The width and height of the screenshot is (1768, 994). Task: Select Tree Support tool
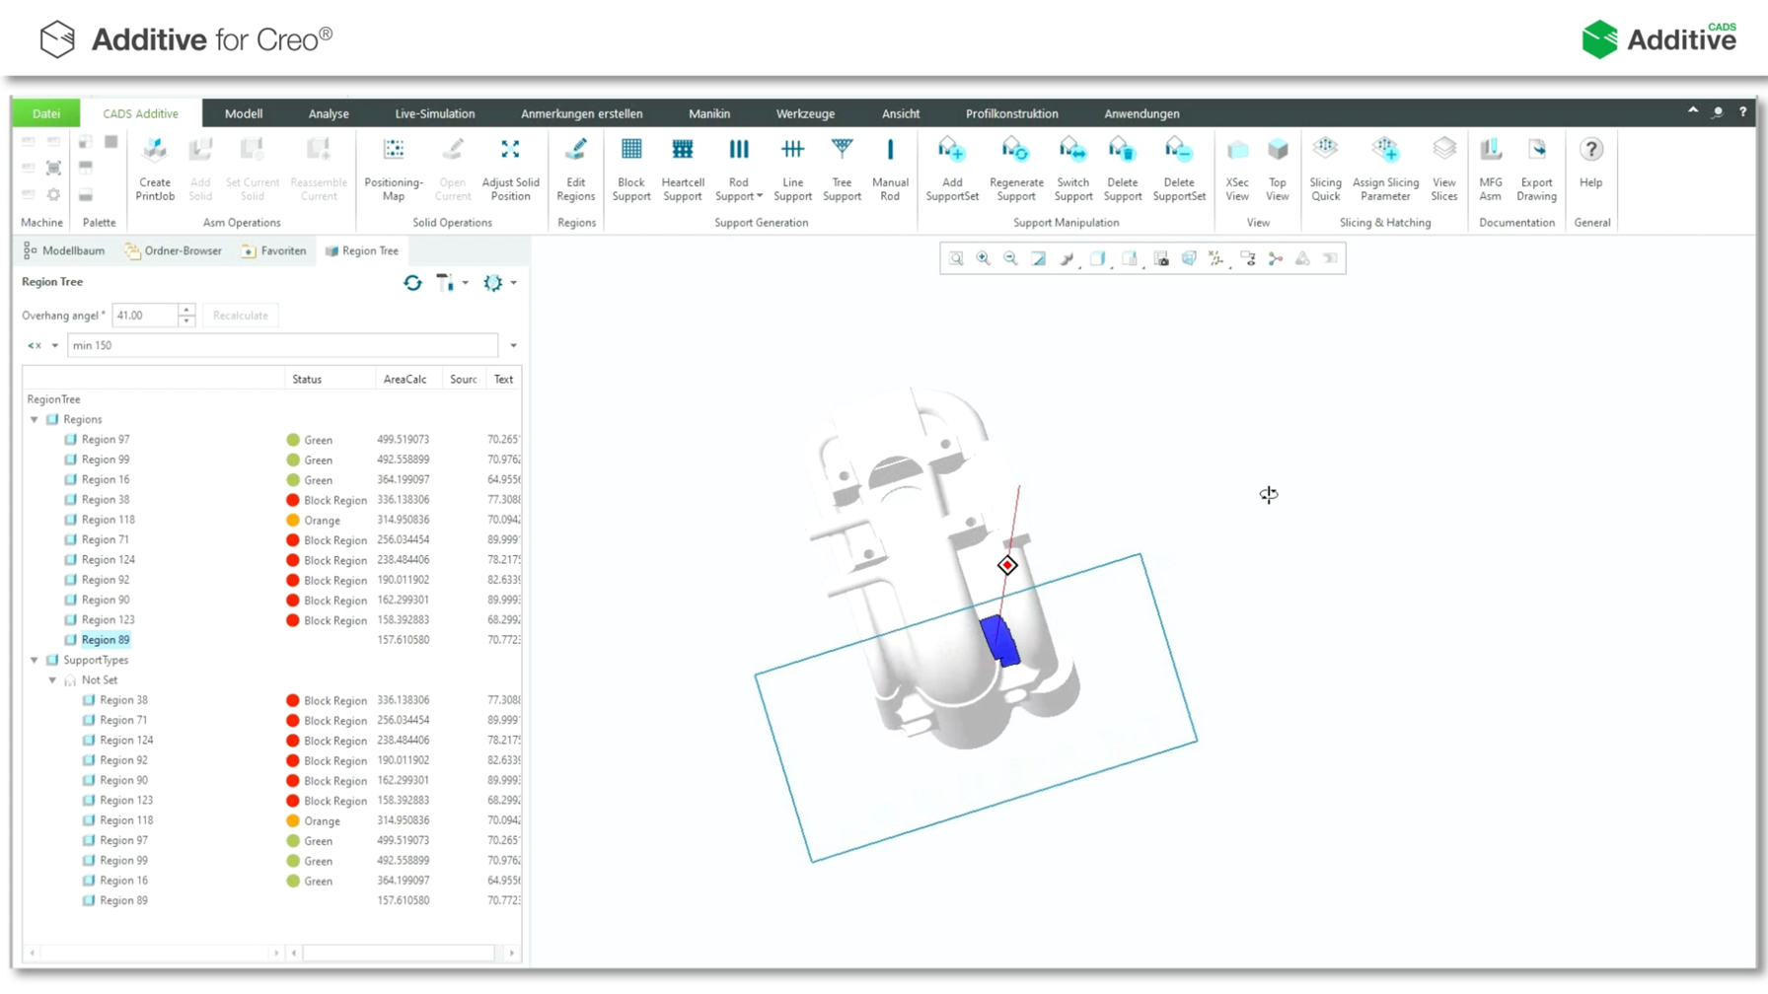coord(842,170)
